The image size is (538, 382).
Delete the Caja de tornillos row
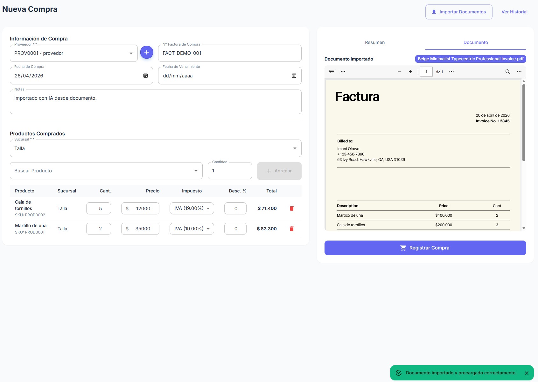[x=291, y=208]
